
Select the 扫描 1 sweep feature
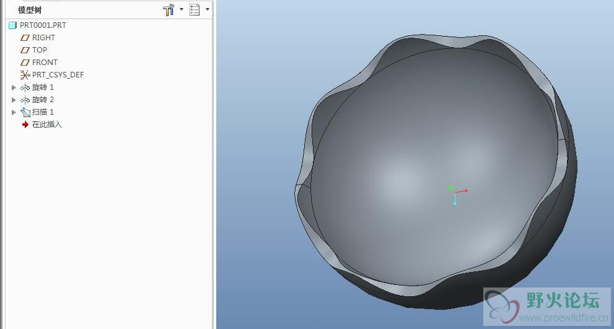pyautogui.click(x=43, y=112)
